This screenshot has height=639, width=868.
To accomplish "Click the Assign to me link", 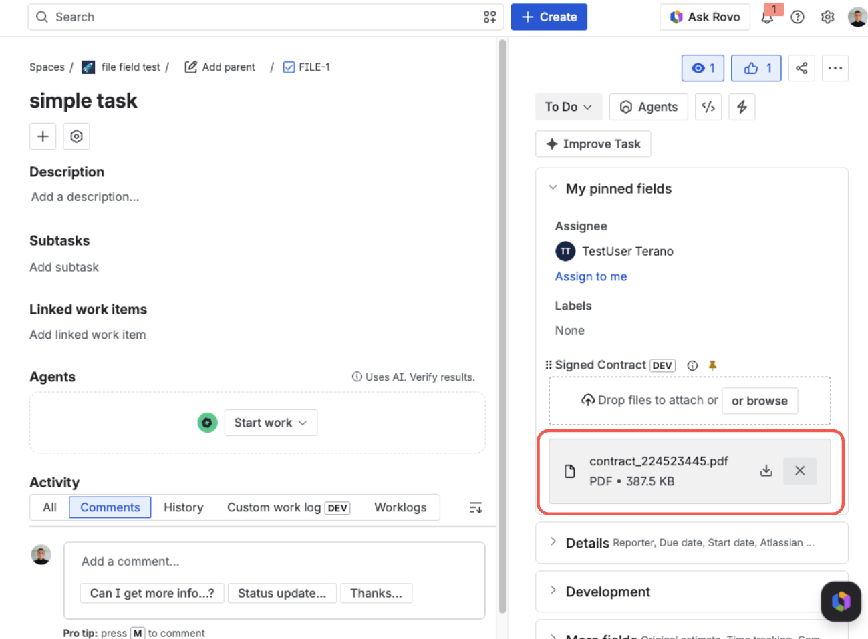I will pos(591,276).
